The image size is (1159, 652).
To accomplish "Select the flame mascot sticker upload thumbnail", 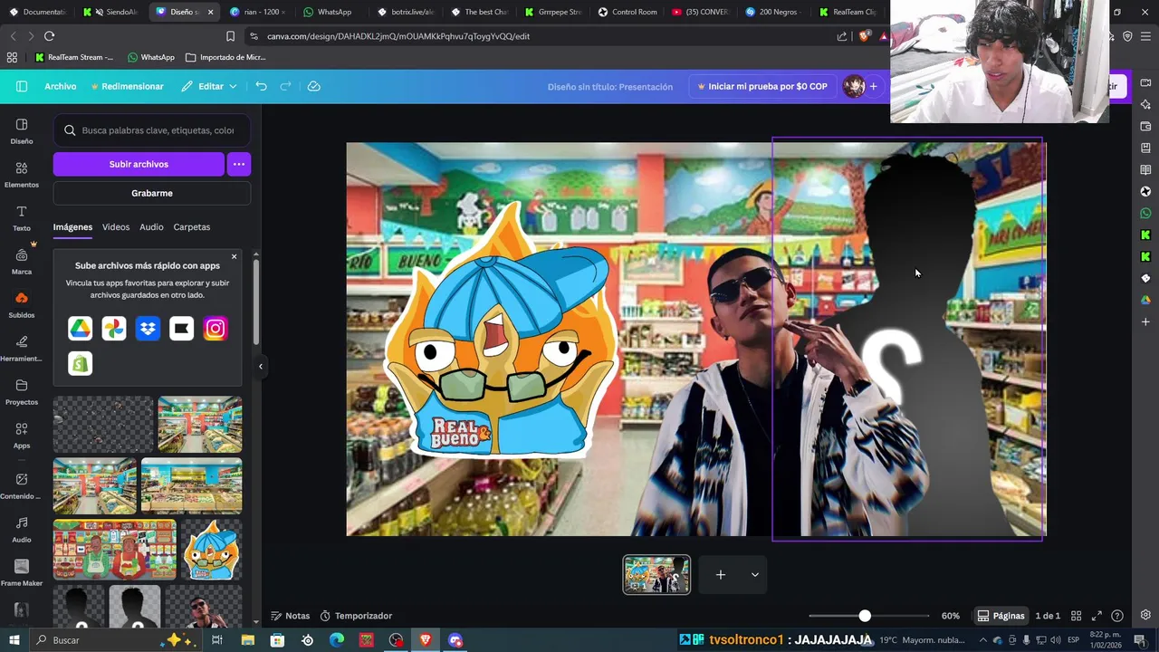I will (211, 550).
